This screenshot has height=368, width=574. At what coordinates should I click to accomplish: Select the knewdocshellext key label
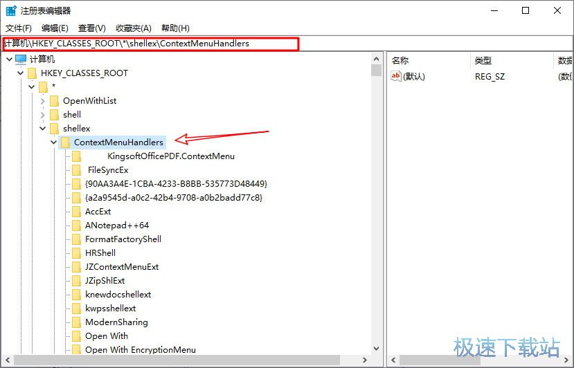pos(118,295)
